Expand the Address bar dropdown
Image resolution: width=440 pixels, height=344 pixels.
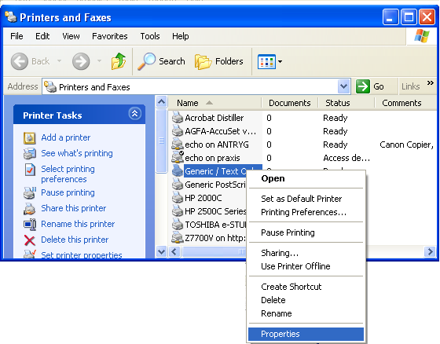(344, 86)
